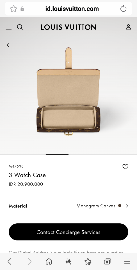Navigate back in browser history
Image resolution: width=137 pixels, height=270 pixels.
coord(10,261)
